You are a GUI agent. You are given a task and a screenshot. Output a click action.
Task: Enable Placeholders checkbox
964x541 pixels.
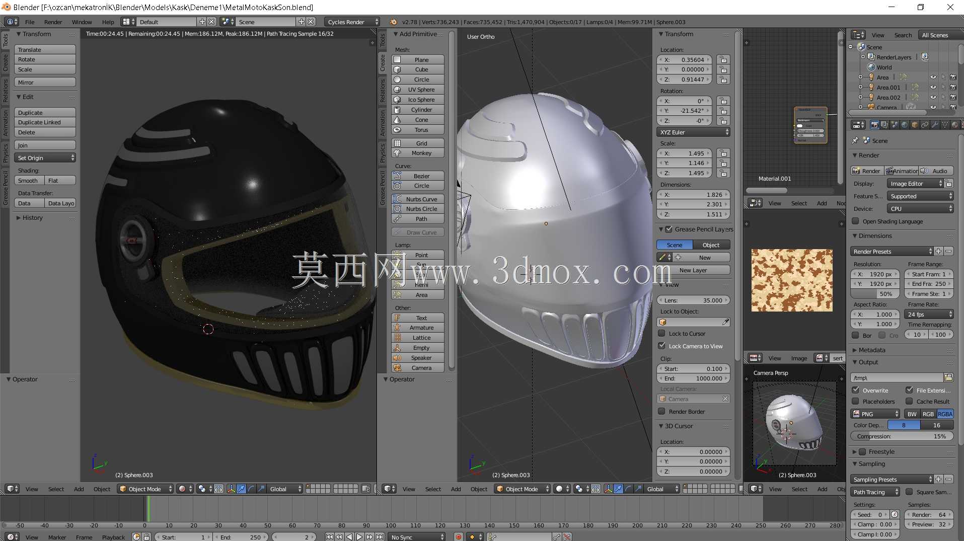pyautogui.click(x=855, y=401)
